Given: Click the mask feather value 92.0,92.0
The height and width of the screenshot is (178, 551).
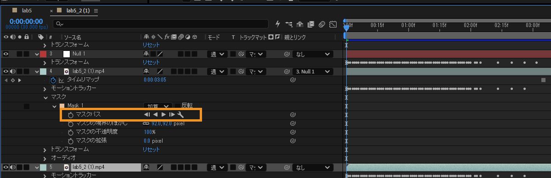Looking at the screenshot, I should (x=161, y=123).
